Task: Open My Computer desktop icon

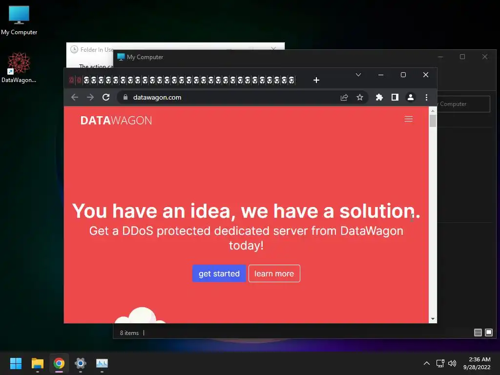Action: [x=19, y=20]
